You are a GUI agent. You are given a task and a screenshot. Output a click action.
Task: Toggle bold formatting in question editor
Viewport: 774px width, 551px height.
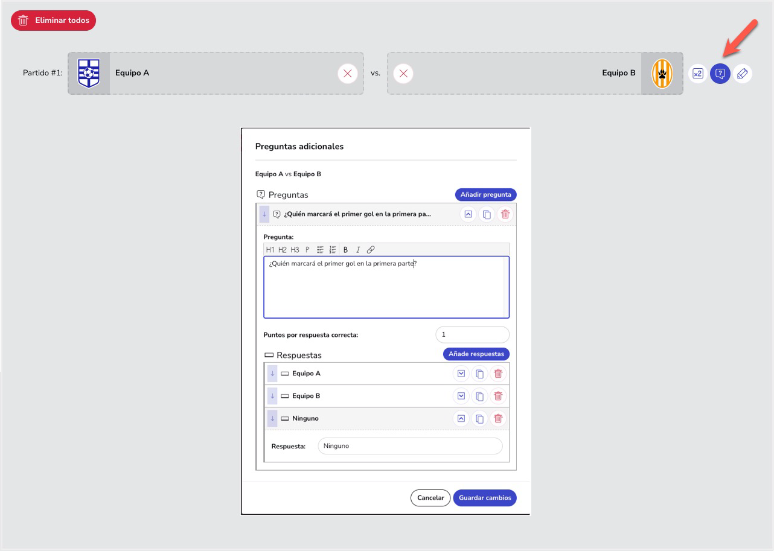[x=346, y=250]
